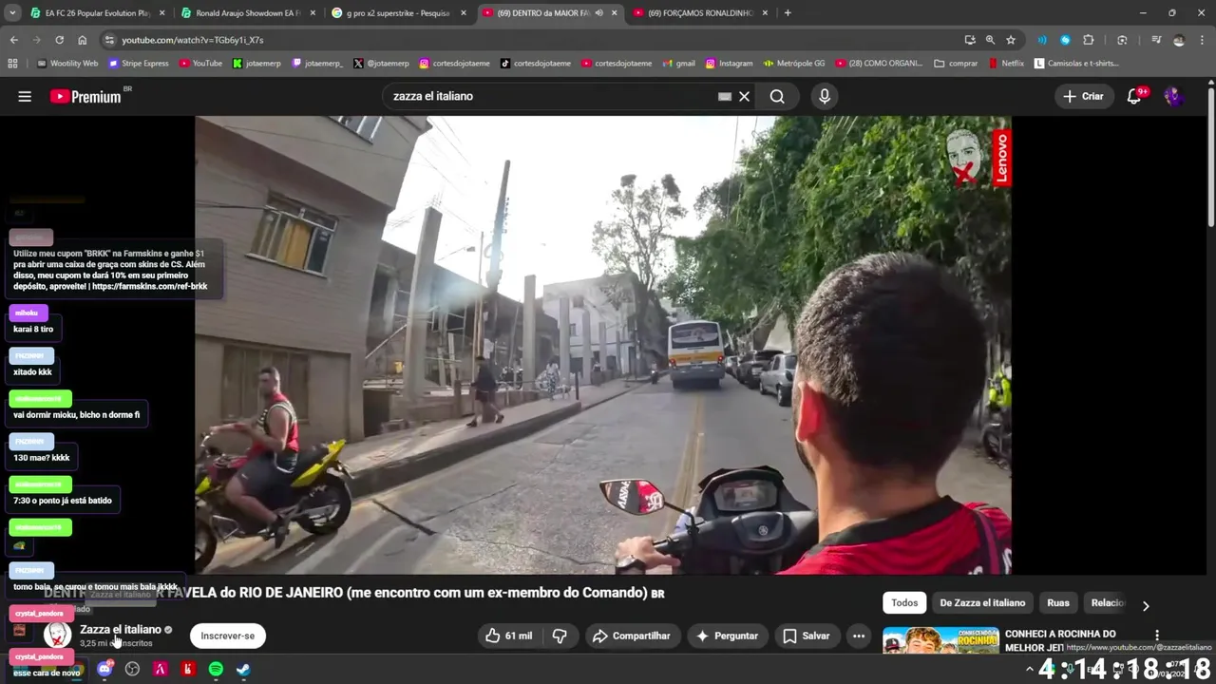
Task: Open the browser zoom indicator
Action: tap(990, 40)
